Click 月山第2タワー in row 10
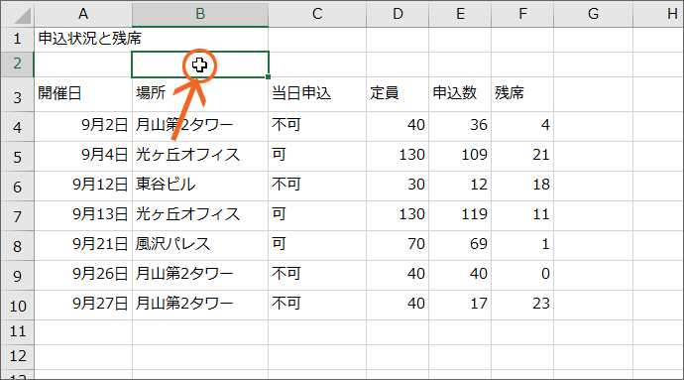The height and width of the screenshot is (380, 684). coord(200,305)
